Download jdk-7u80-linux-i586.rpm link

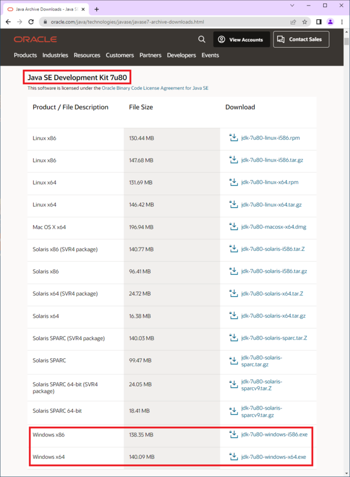270,138
